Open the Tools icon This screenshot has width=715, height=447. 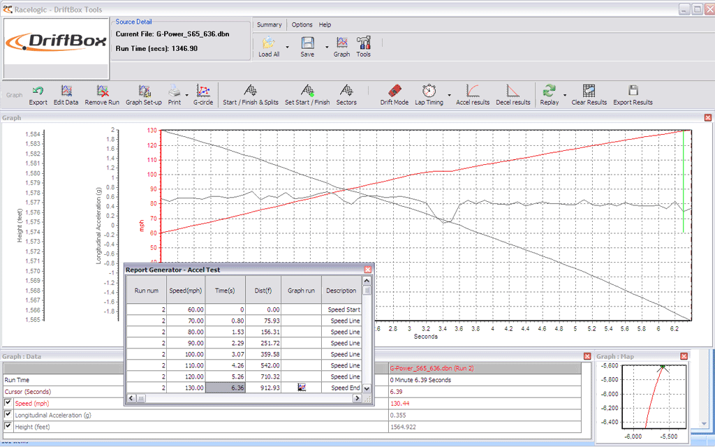363,43
